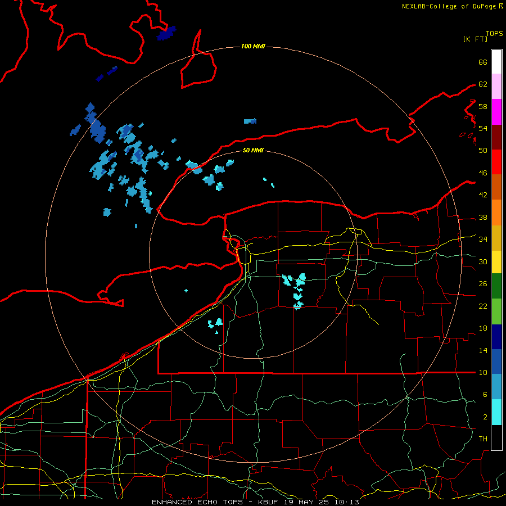
Task: Select the light pink legend swatch
Action: click(496, 87)
